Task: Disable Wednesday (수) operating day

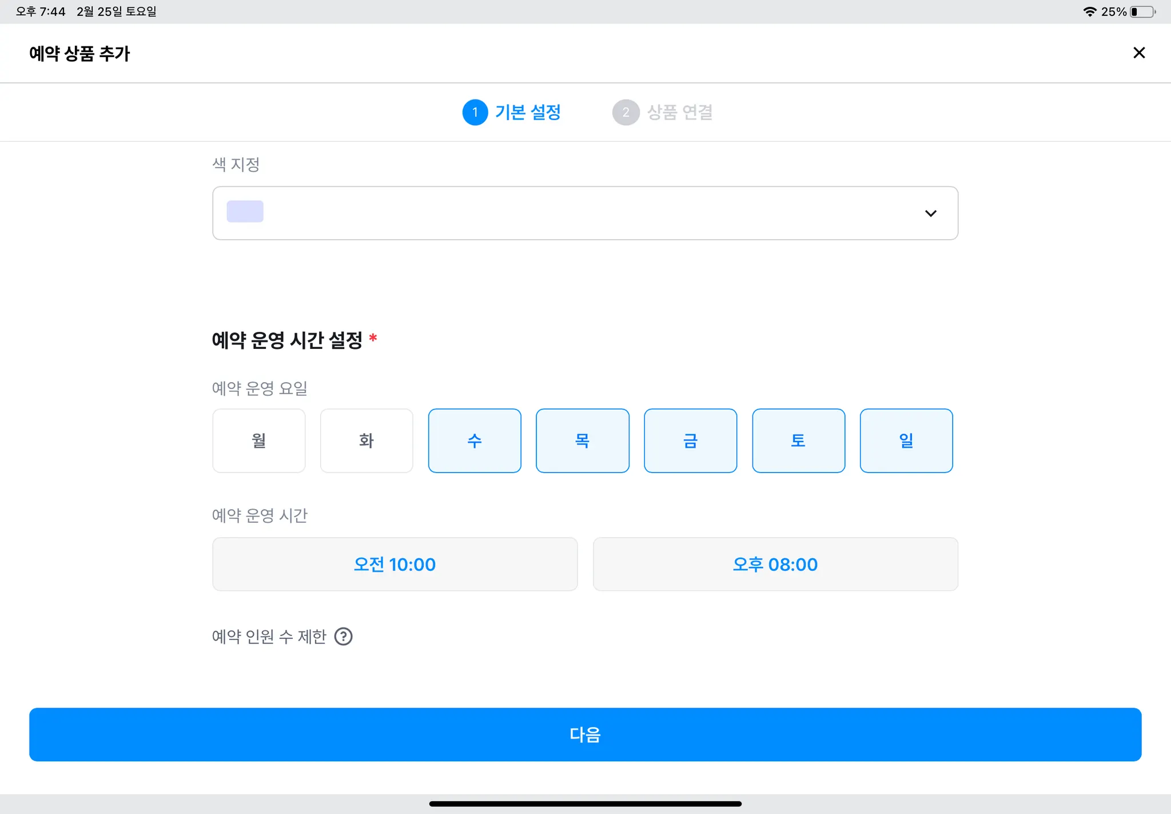Action: pos(475,440)
